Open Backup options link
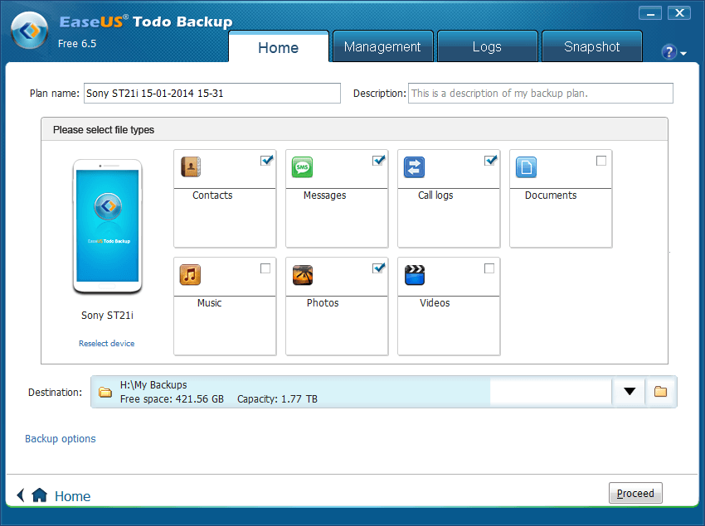This screenshot has width=705, height=526. point(60,439)
